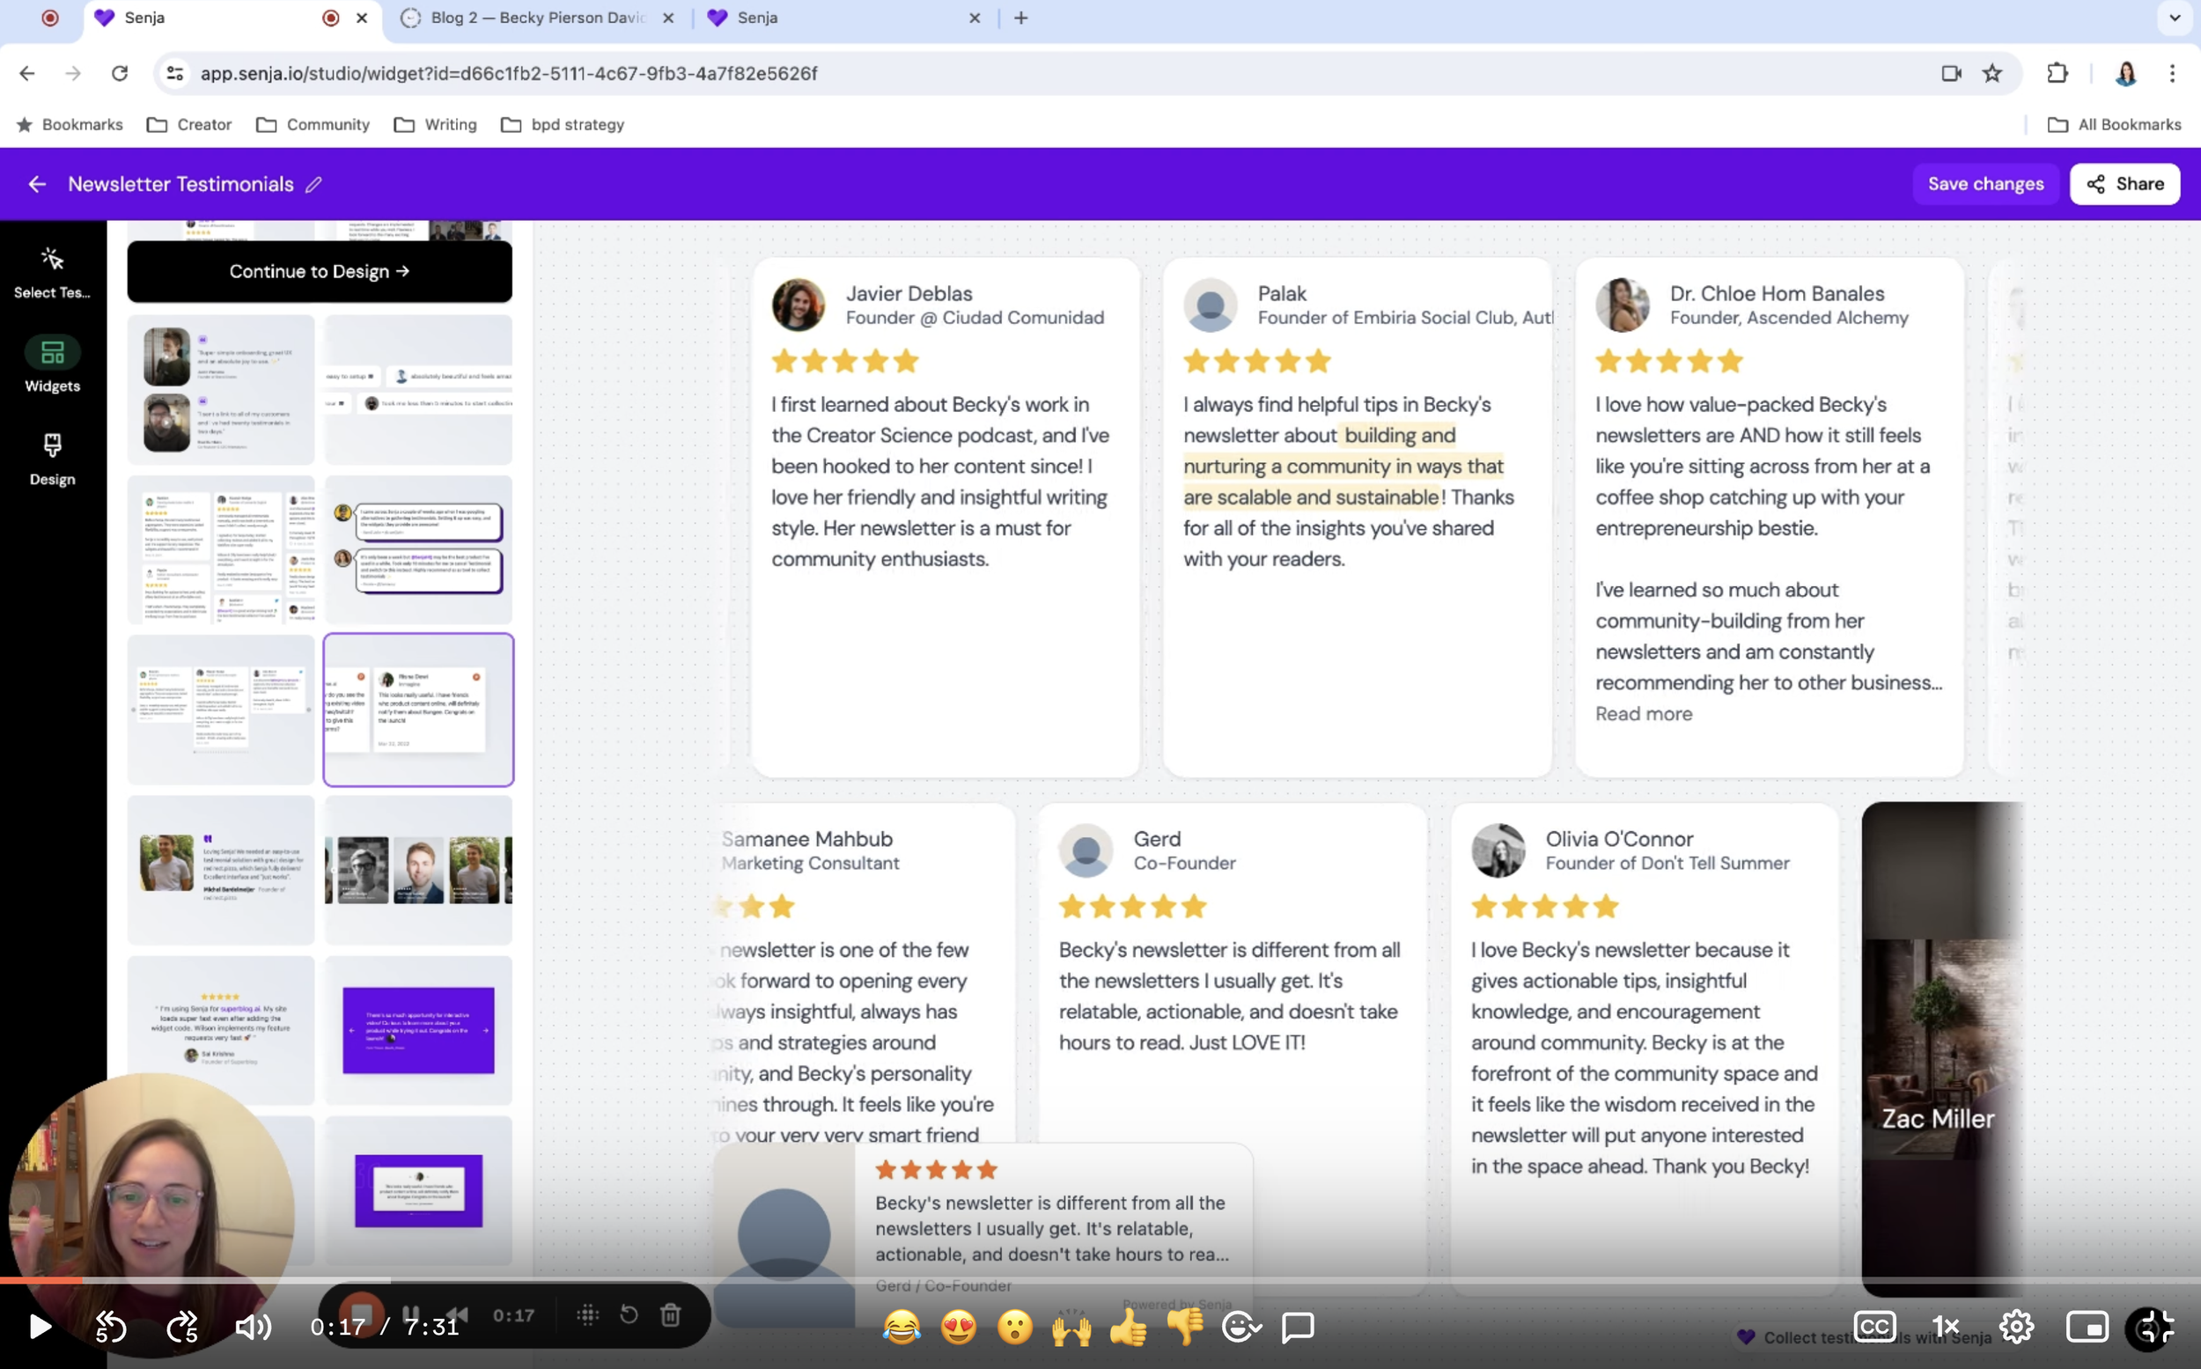Toggle picture-in-picture mode
Screen dimensions: 2201x1369
coord(2086,1328)
